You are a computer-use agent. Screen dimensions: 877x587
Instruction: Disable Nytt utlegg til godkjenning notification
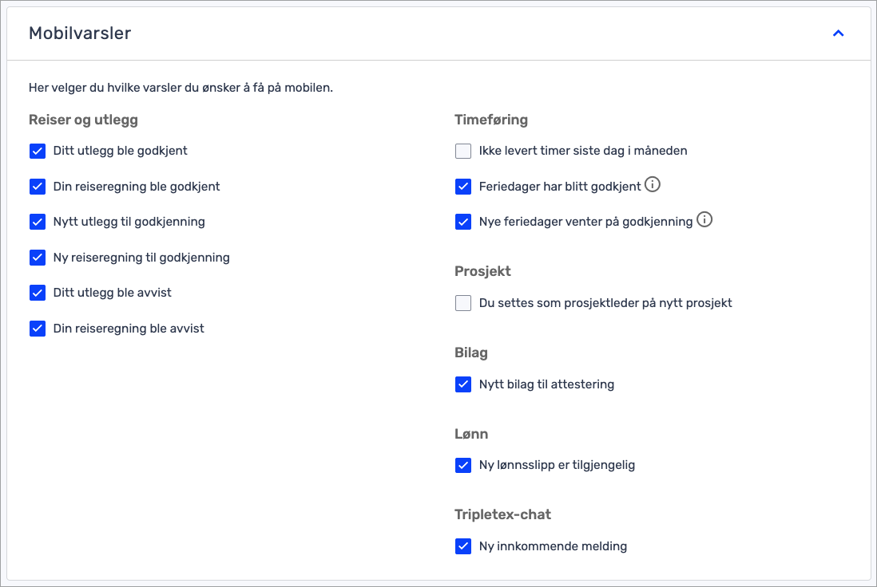coord(38,222)
